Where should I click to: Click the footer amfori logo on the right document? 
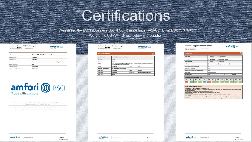tap(191, 137)
